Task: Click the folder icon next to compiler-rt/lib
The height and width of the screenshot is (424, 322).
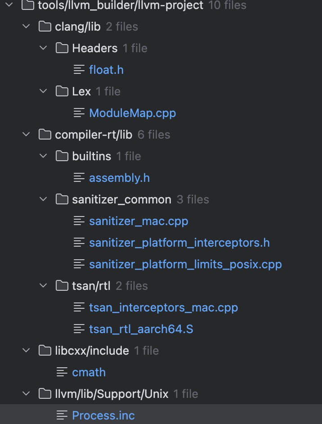Action: [x=45, y=134]
